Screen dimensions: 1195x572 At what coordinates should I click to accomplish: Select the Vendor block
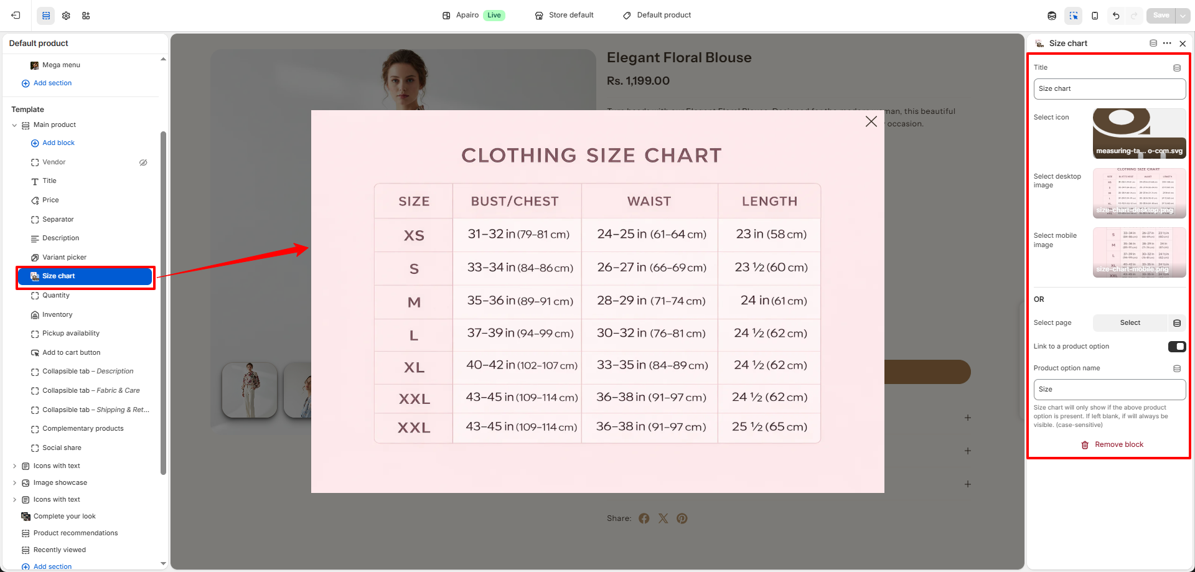[x=54, y=162]
